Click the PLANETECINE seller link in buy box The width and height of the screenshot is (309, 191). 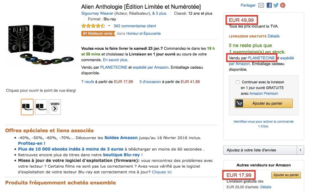tap(261, 58)
